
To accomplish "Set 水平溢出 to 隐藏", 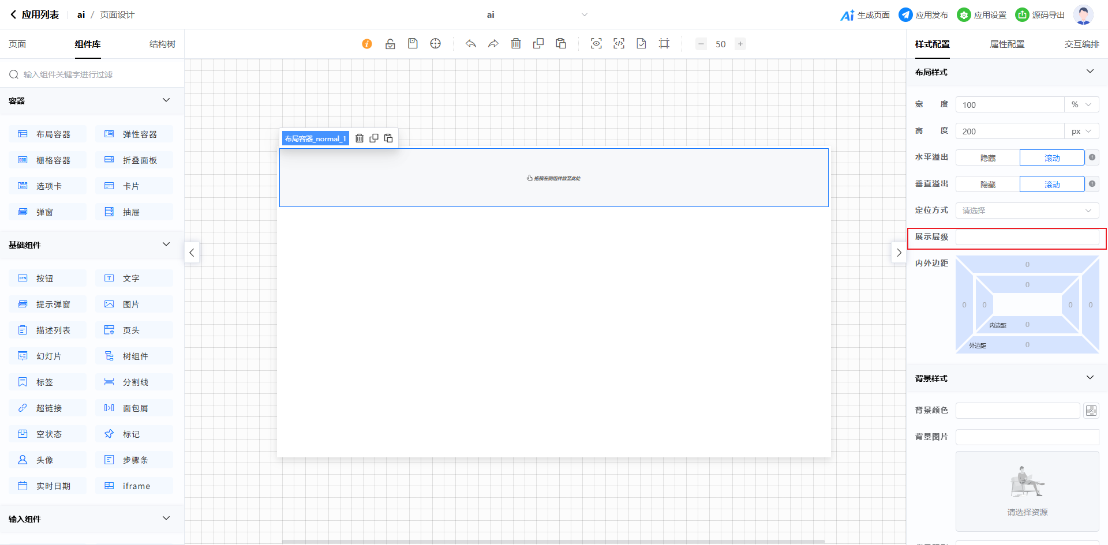I will (x=987, y=158).
